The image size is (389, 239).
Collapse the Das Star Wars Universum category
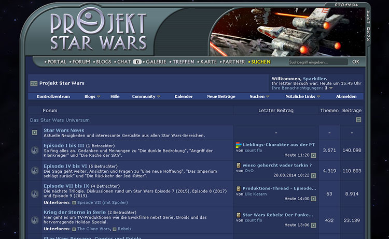coord(358,120)
